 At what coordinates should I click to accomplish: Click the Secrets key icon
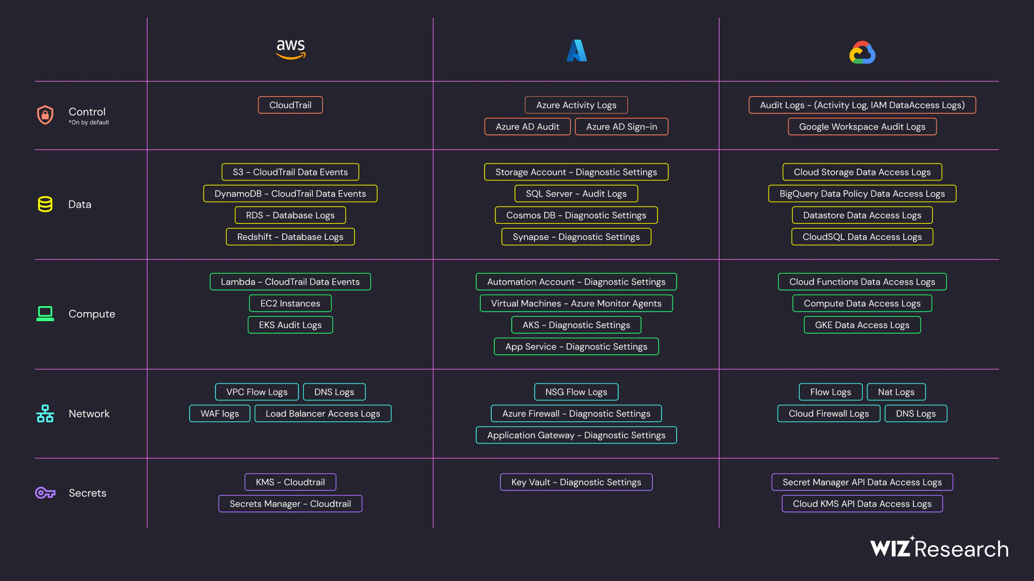(x=45, y=493)
